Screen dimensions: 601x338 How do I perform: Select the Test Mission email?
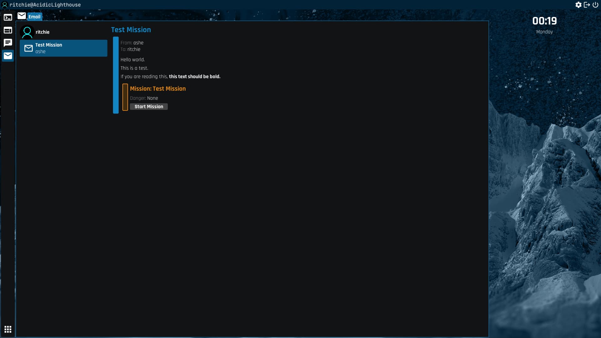point(64,48)
